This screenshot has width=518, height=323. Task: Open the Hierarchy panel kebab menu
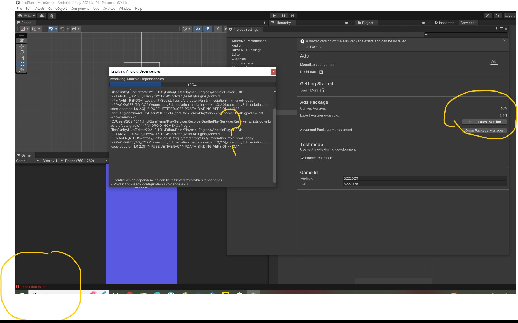coord(351,23)
